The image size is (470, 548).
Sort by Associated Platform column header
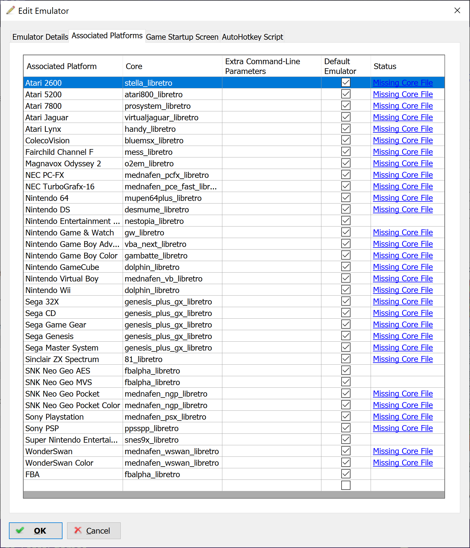73,66
